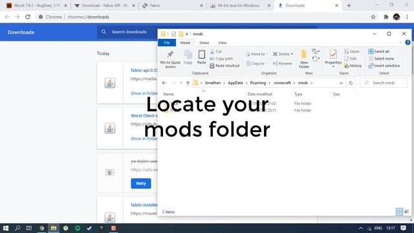Collapse the Explorer ribbon chevron
Viewport: 414px width, 233px height.
pyautogui.click(x=401, y=43)
